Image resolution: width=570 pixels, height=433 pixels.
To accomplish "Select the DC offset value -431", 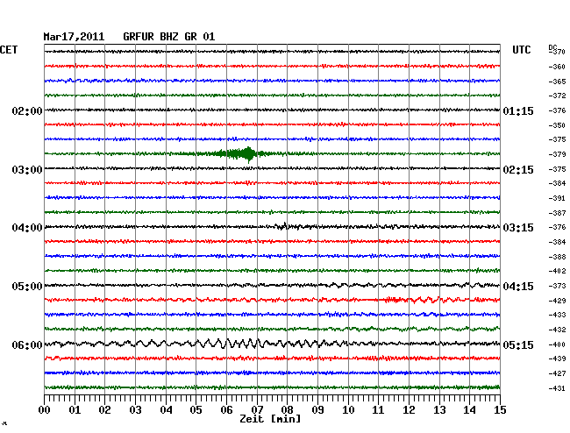I will pyautogui.click(x=557, y=388).
